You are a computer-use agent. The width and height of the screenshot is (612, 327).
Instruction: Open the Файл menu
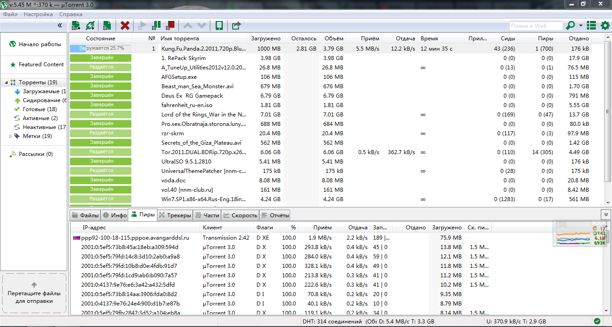point(10,14)
